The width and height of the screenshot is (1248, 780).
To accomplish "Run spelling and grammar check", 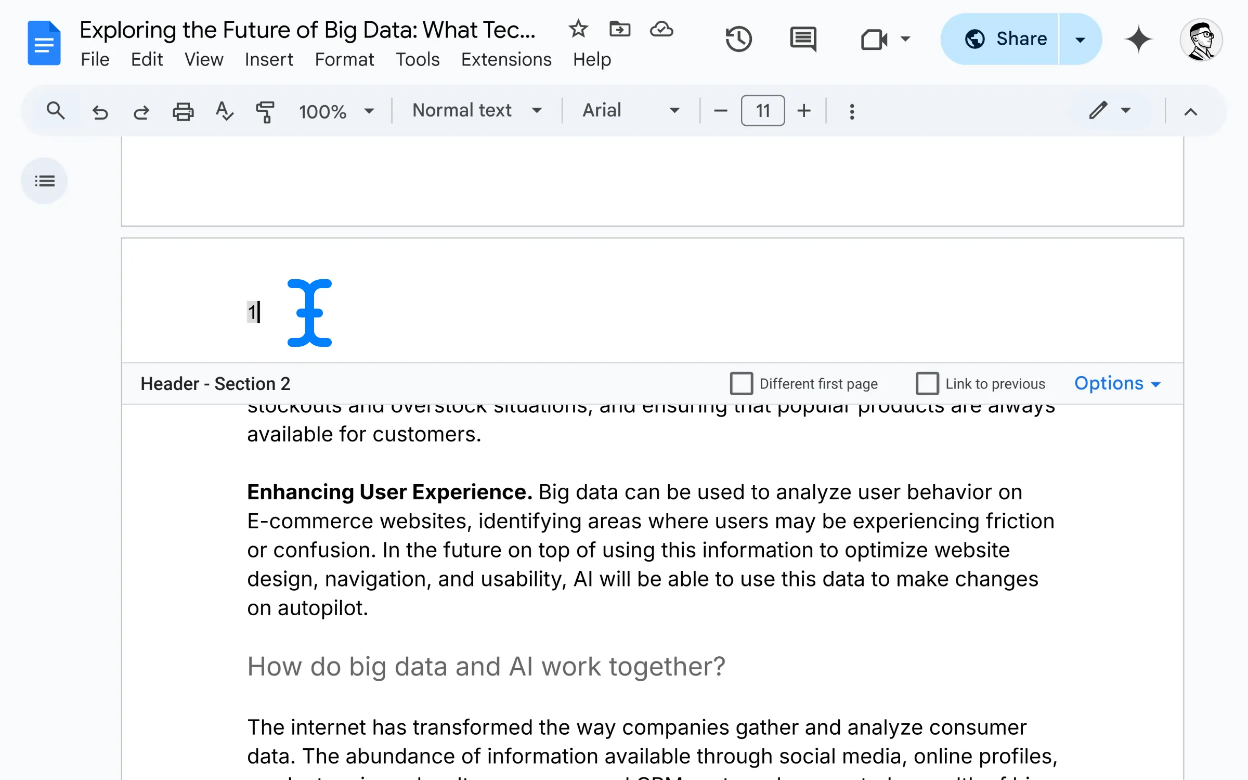I will (x=224, y=111).
